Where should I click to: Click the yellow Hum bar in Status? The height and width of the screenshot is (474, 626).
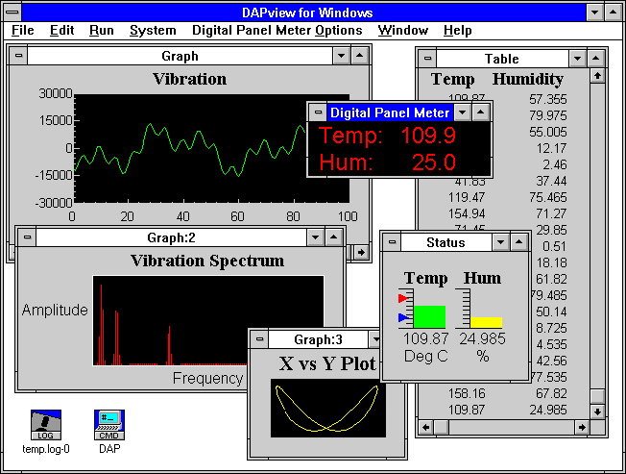point(486,321)
